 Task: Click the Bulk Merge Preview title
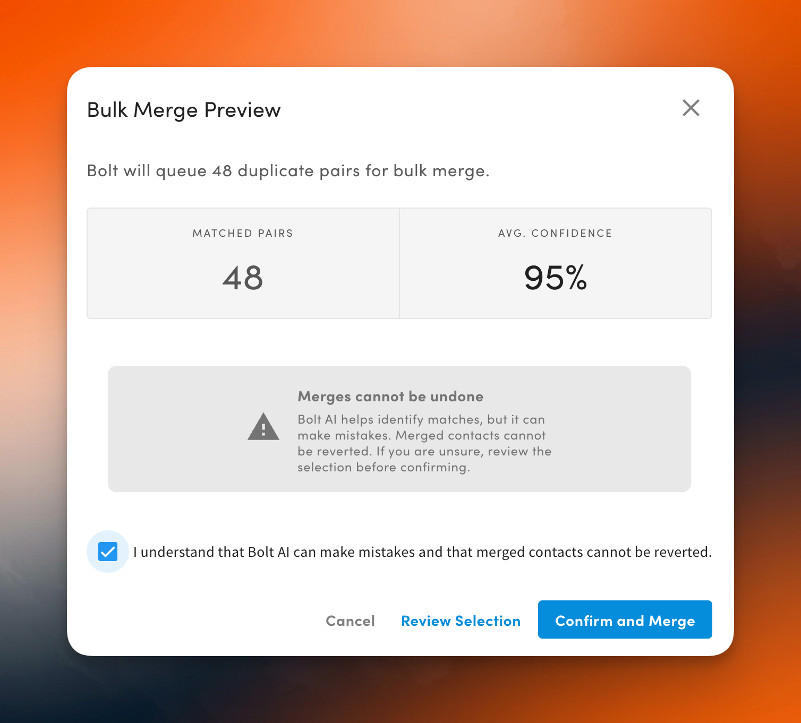click(184, 110)
